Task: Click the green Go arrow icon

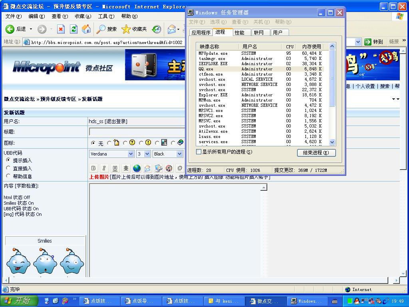Action: click(x=368, y=42)
